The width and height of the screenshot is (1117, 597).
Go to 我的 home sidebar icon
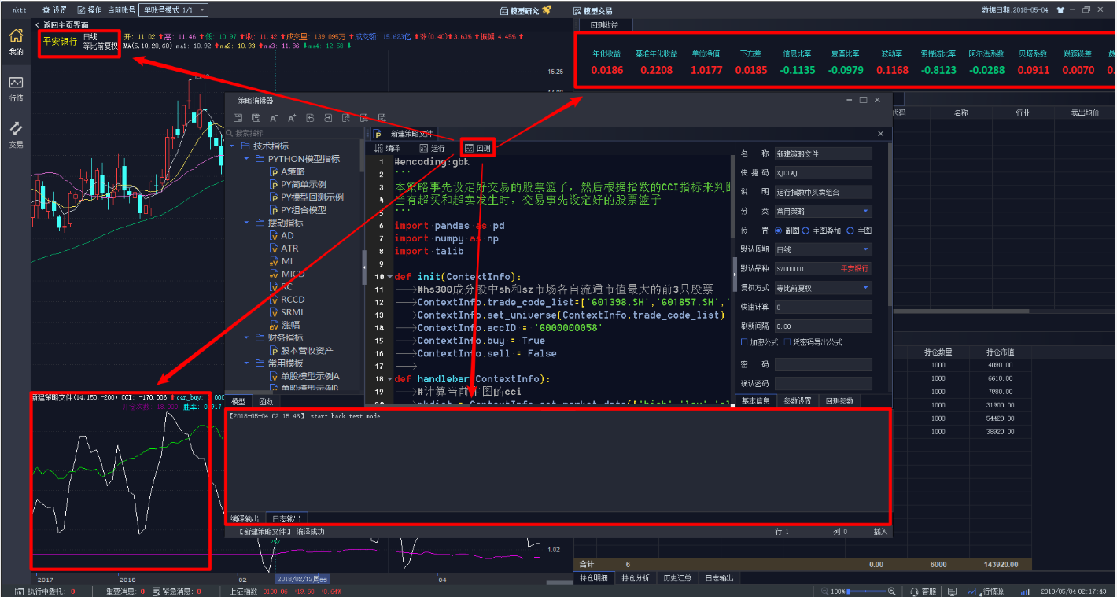point(16,42)
